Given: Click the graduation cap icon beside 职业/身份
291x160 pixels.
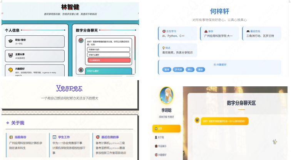Looking at the screenshot, I should 10,40.
